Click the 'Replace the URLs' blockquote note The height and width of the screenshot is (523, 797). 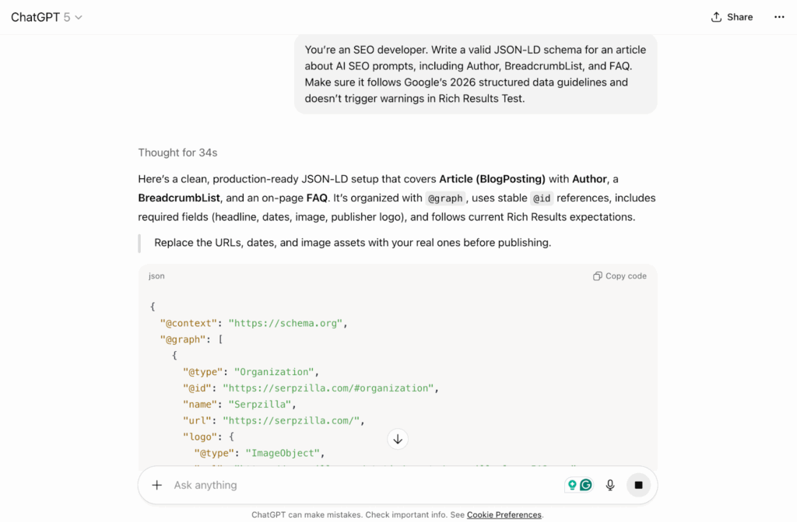click(353, 243)
